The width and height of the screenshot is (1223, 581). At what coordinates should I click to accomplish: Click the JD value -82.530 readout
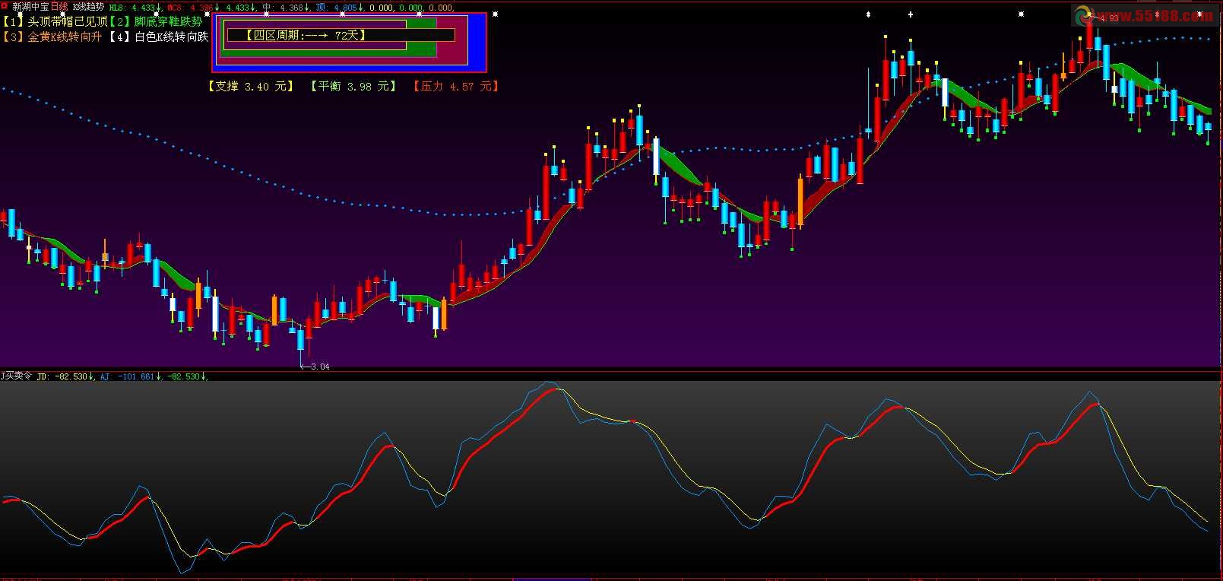[x=72, y=376]
